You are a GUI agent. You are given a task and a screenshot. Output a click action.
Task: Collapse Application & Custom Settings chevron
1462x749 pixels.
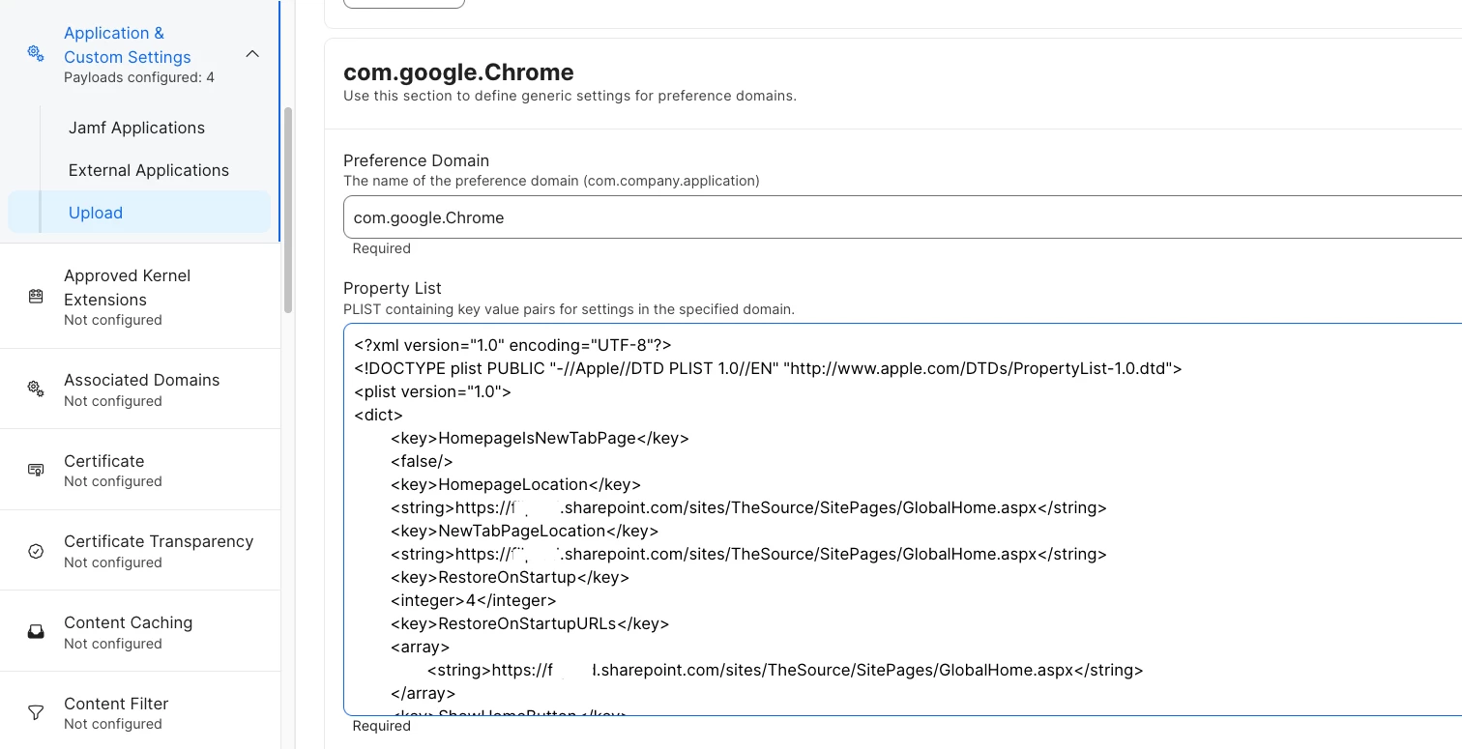click(252, 54)
